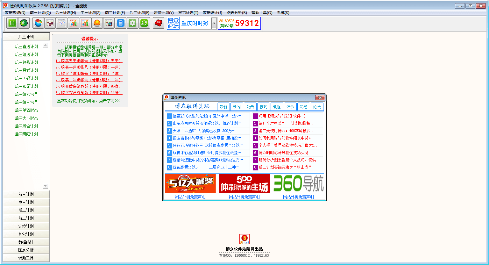This screenshot has width=489, height=265.
Task: Open the 图表分析(B) menu
Action: (237, 13)
